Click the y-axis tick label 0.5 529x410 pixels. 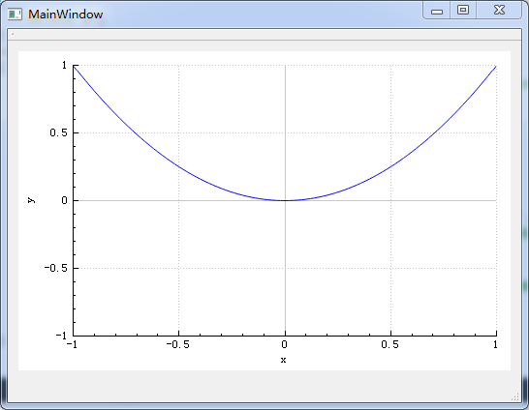(59, 132)
